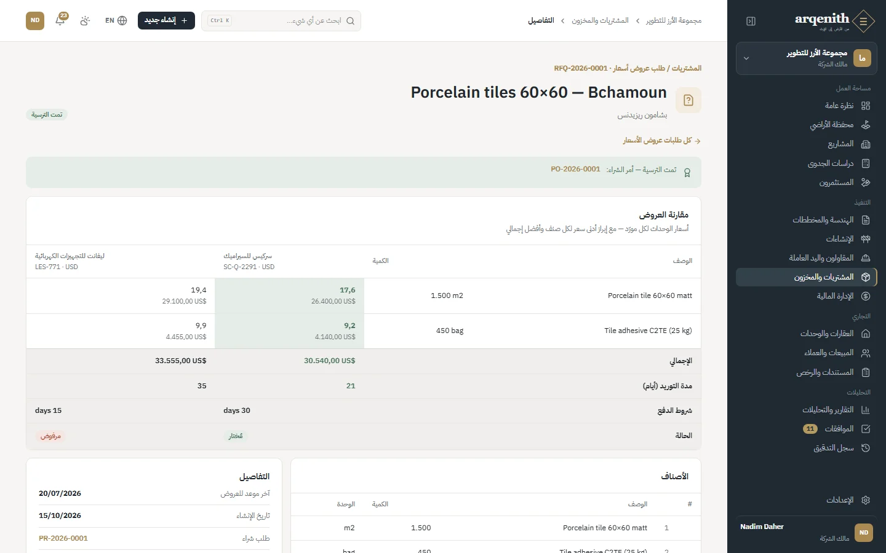Click تمت الترسية awarded status badge
Image resolution: width=886 pixels, height=553 pixels.
(x=47, y=115)
